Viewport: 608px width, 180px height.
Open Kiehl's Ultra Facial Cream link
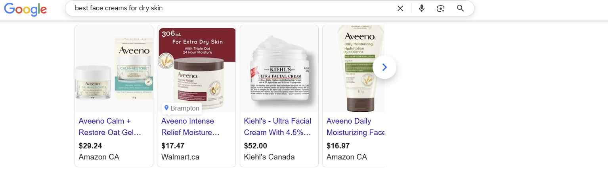click(x=277, y=127)
